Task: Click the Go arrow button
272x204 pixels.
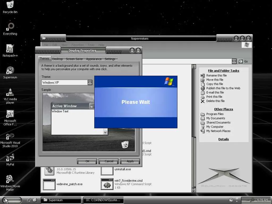Action: 240,61
